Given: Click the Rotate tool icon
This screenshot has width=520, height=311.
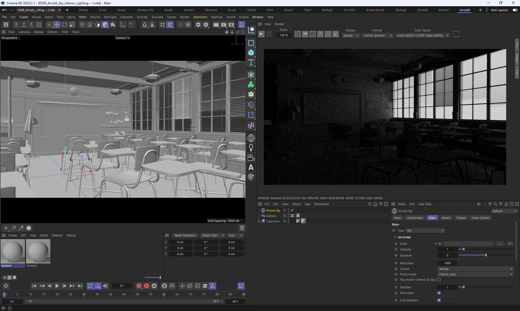Looking at the screenshot, I should (64, 25).
